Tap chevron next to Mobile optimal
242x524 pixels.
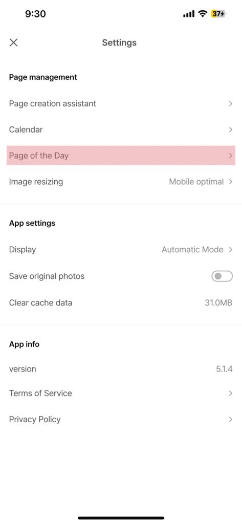coord(230,182)
